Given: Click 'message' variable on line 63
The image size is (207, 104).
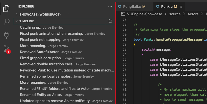Looking at the screenshot, I should click(163, 49).
